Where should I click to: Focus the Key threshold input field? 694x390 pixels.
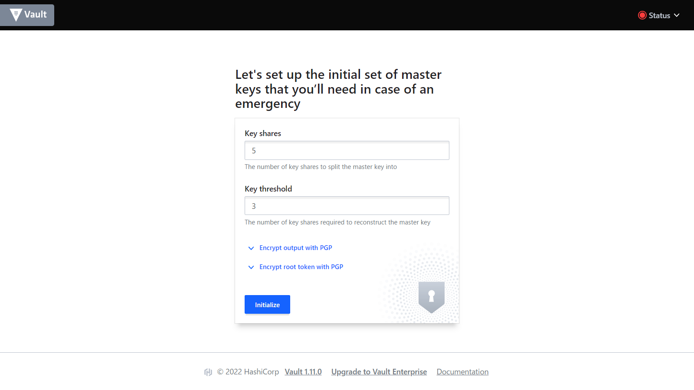point(347,206)
